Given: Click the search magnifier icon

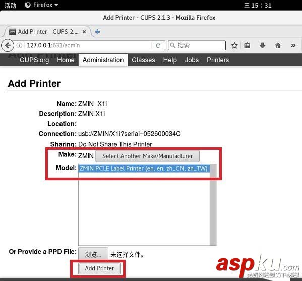Looking at the screenshot, I should click(172, 45).
